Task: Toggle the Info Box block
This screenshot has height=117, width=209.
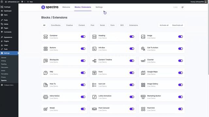Action: point(132,49)
